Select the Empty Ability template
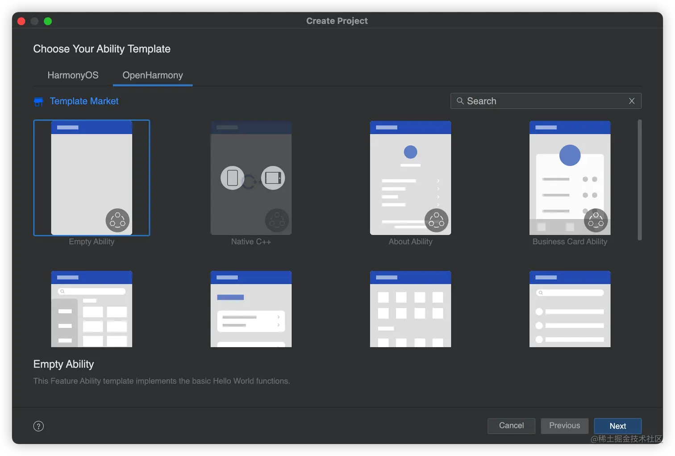This screenshot has width=675, height=456. pyautogui.click(x=92, y=178)
